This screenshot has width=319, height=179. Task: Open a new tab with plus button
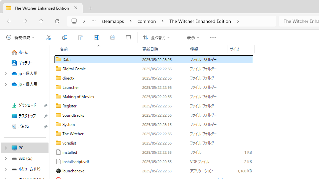(x=90, y=8)
